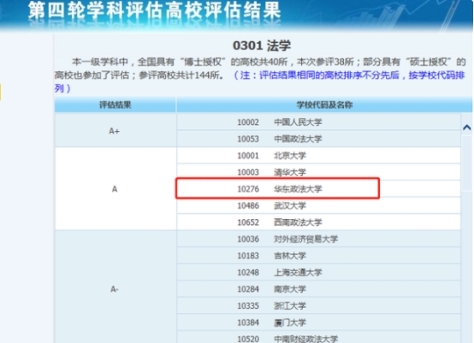Click the 评估结果 column header
This screenshot has height=343, width=474.
click(x=116, y=105)
